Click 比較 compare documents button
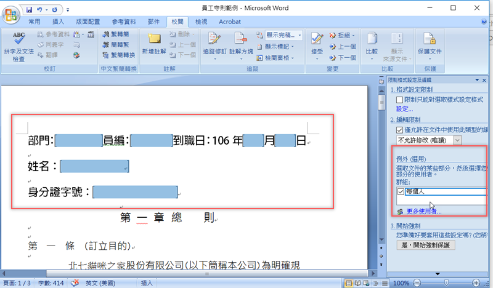Screen dimensions: 493x288 (372, 46)
